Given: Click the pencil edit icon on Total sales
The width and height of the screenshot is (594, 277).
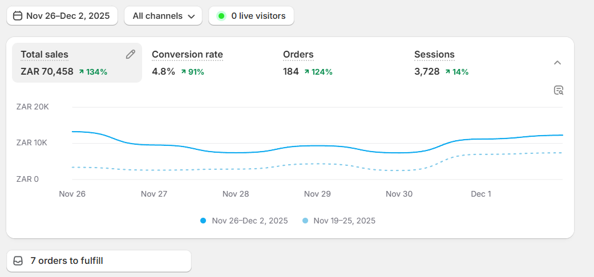Looking at the screenshot, I should [x=131, y=55].
